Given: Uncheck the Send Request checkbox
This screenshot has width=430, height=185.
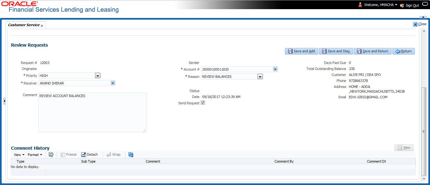Looking at the screenshot, I should tap(203, 103).
